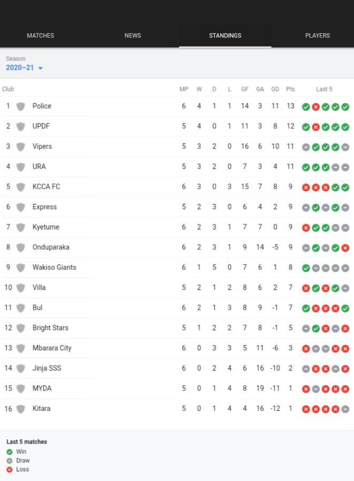Viewport: 354px width, 481px height.
Task: Open the Onduparaka club row
Action: (177, 247)
